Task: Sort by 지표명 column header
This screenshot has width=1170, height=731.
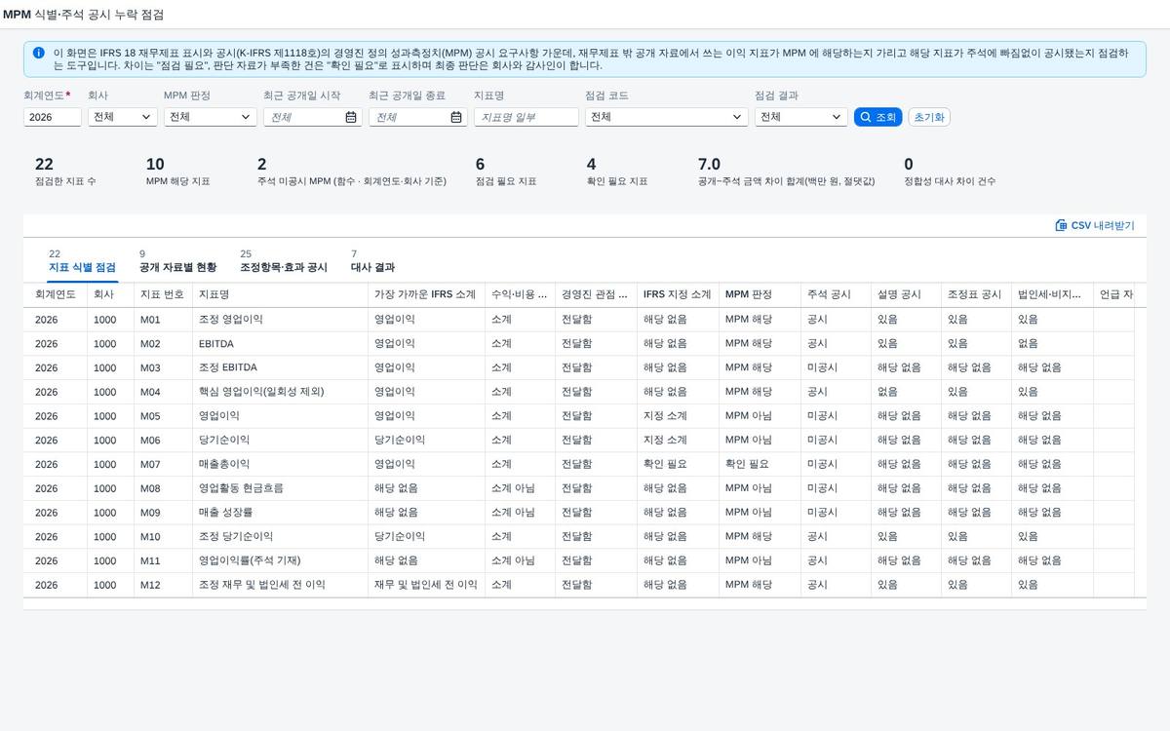Action: coord(280,294)
